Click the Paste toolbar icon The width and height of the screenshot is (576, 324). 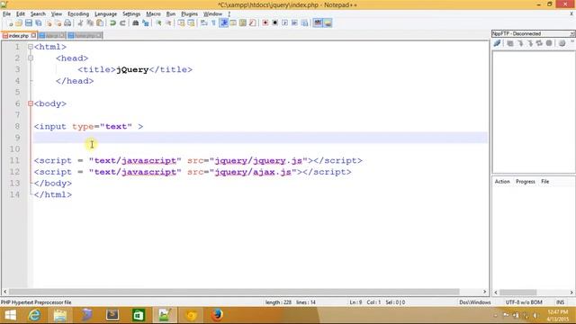click(100, 23)
